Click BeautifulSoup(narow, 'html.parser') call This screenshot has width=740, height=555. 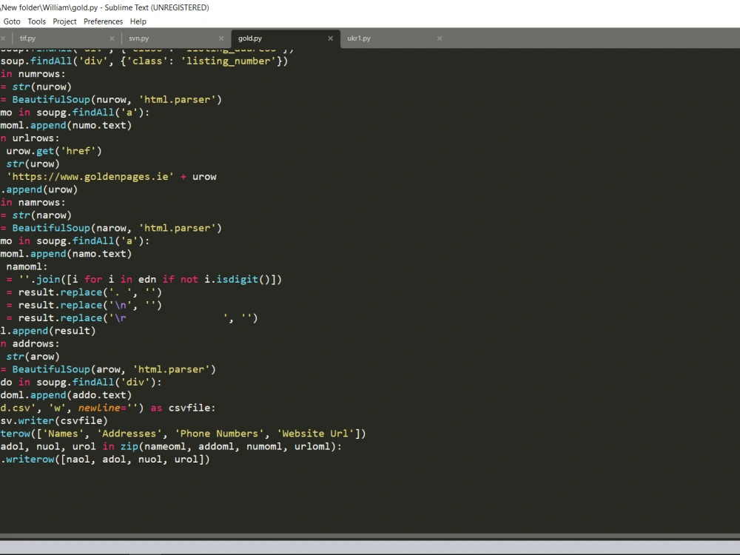[117, 228]
